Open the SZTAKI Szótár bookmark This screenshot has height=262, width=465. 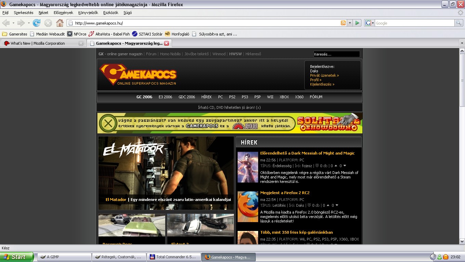tap(147, 34)
